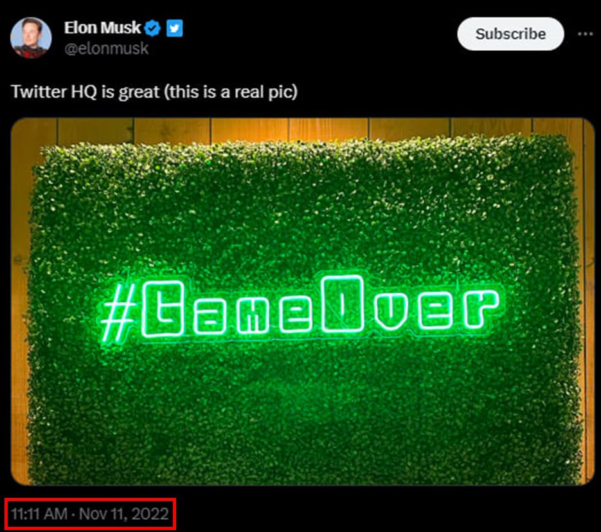The image size is (601, 532).
Task: Open Elon Musk's profile avatar
Action: [x=31, y=37]
